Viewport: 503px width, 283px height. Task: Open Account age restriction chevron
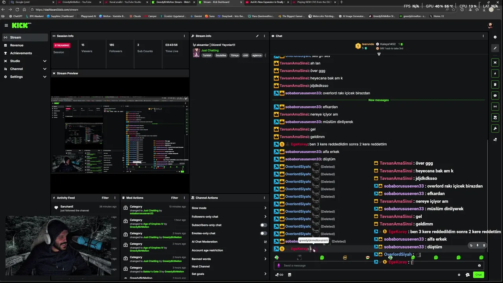(x=265, y=250)
